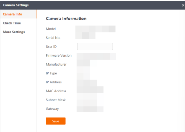Click the User ID input field

coord(95,46)
